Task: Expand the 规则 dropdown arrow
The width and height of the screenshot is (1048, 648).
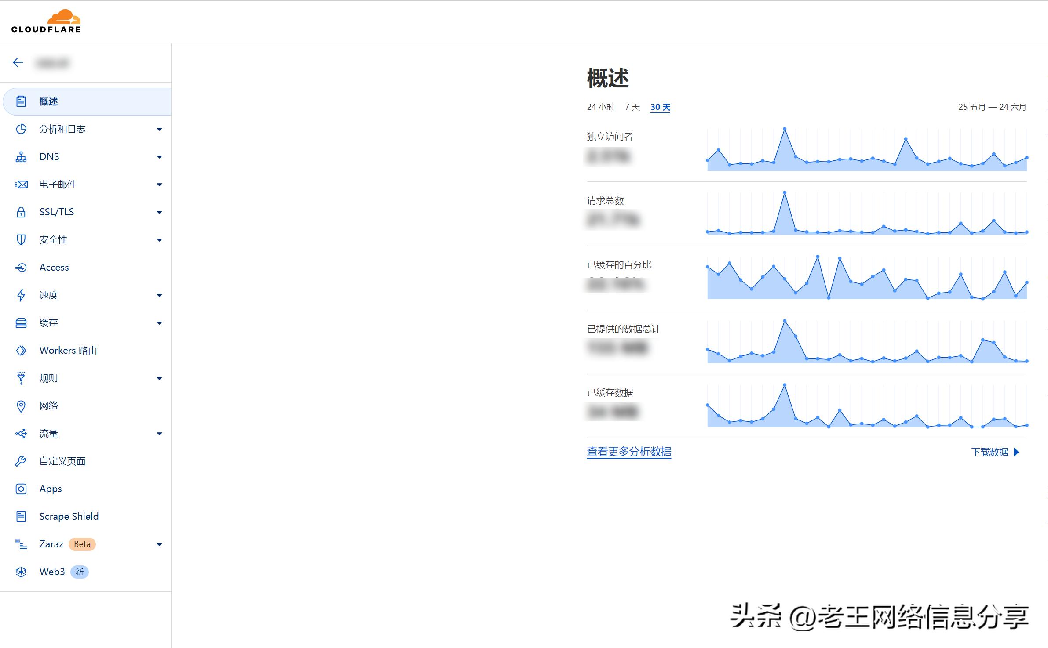Action: (x=159, y=378)
